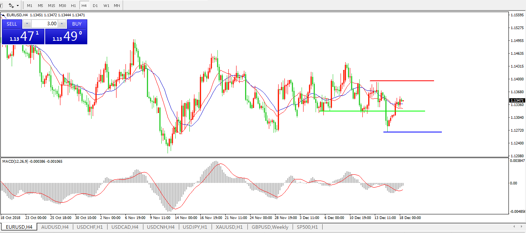Image resolution: width=526 pixels, height=233 pixels.
Task: Switch chart to H1 timeframe
Action: [73, 6]
